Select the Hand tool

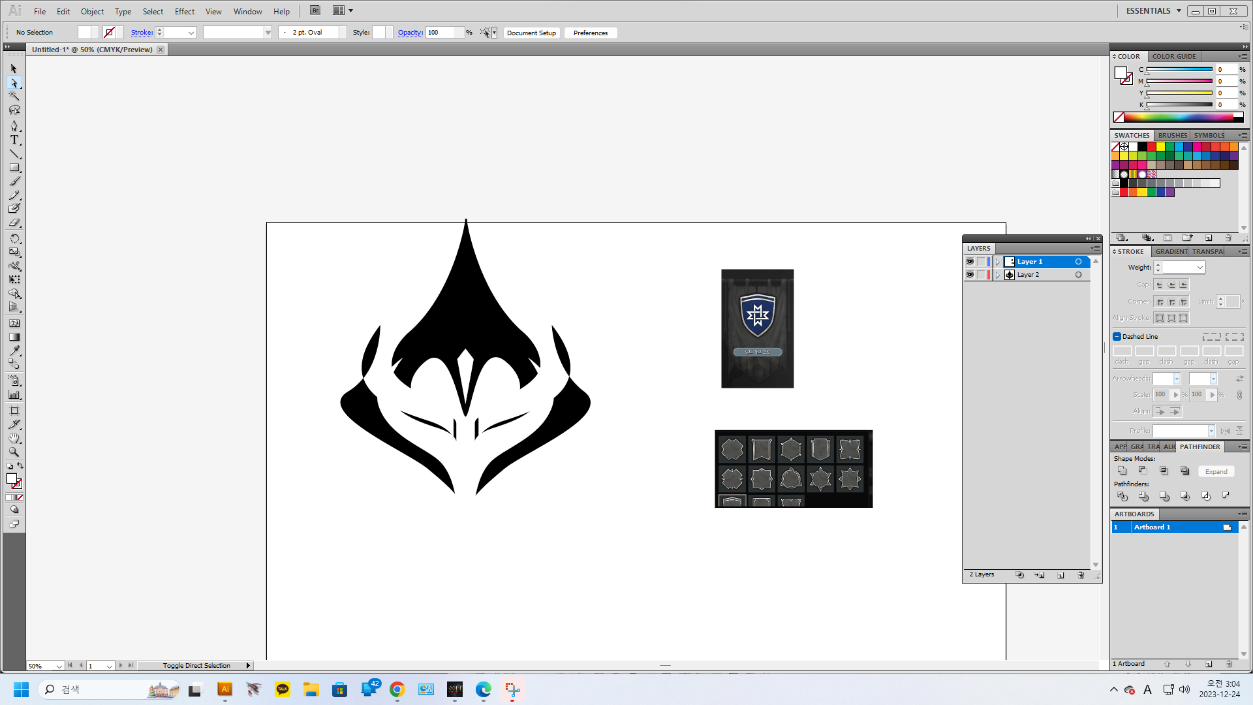click(14, 438)
